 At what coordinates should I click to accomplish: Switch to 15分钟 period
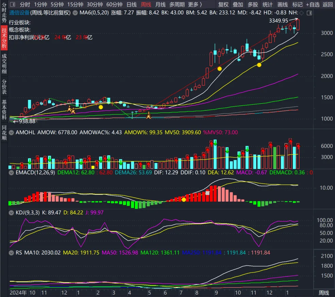click(75, 4)
